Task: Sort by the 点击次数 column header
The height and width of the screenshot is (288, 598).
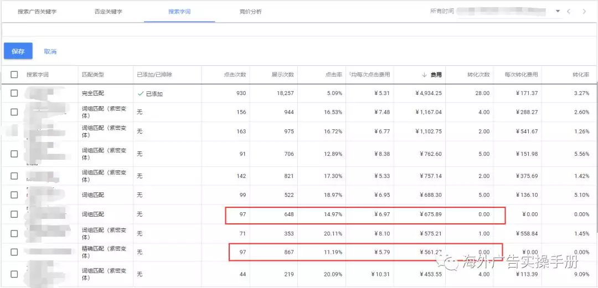Action: click(235, 75)
